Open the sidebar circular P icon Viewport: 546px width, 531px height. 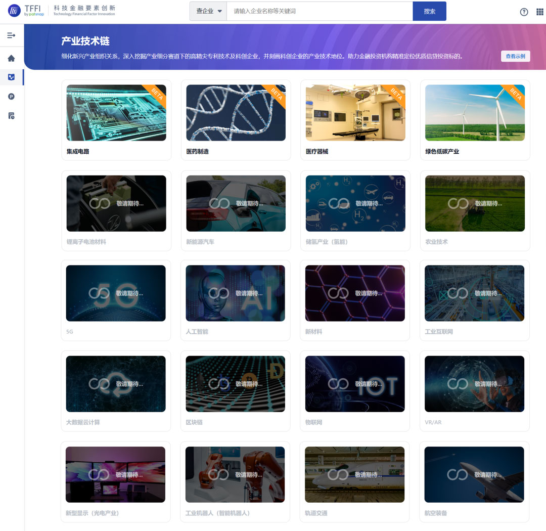(x=11, y=97)
